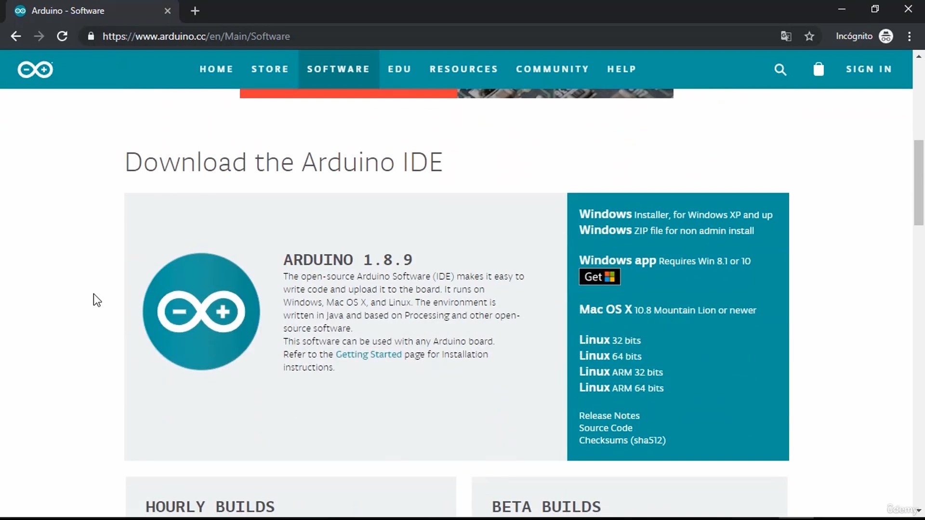925x520 pixels.
Task: Minimize the browser window
Action: tap(842, 9)
